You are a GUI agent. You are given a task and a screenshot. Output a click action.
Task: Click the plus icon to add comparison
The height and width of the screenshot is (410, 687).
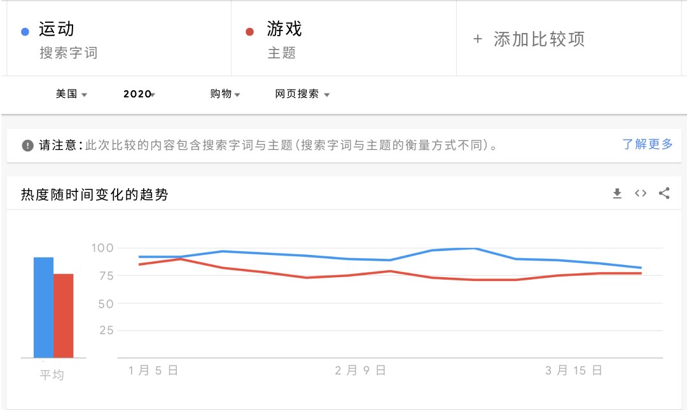click(x=478, y=39)
